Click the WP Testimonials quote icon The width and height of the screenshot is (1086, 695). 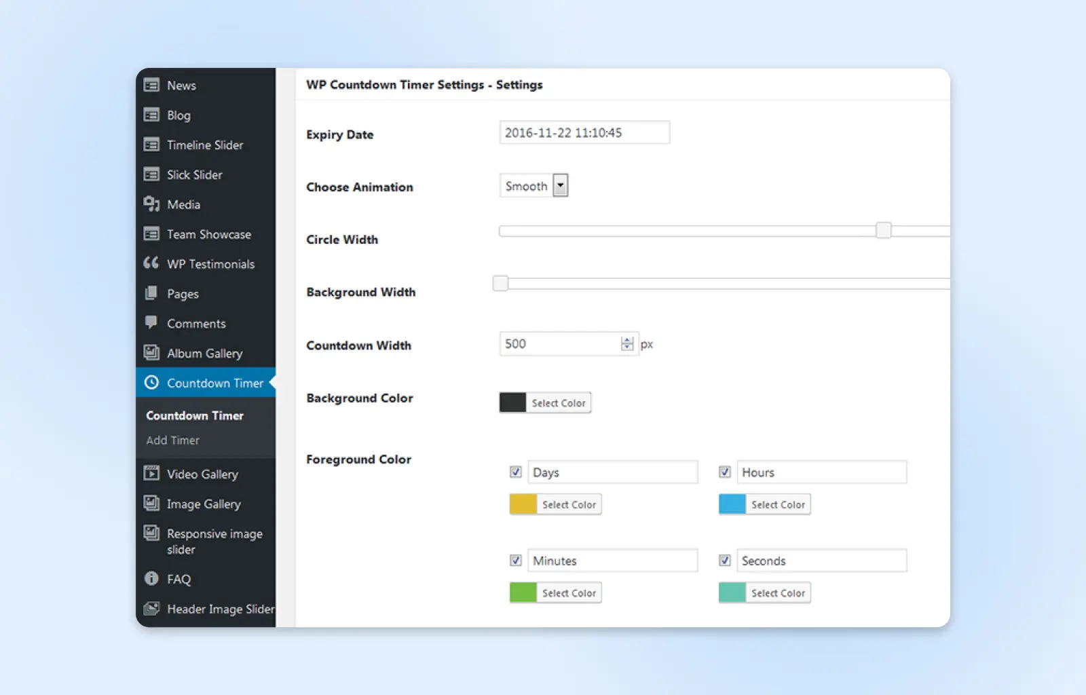(x=151, y=263)
